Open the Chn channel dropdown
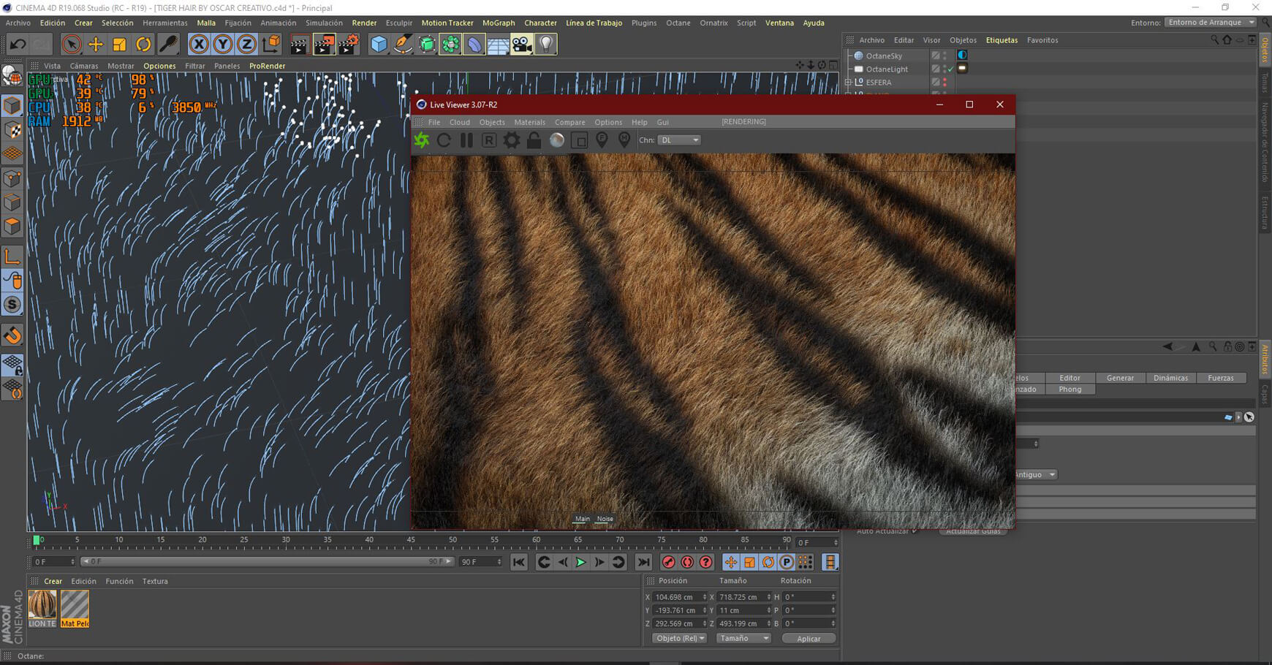The height and width of the screenshot is (665, 1272). pyautogui.click(x=679, y=140)
